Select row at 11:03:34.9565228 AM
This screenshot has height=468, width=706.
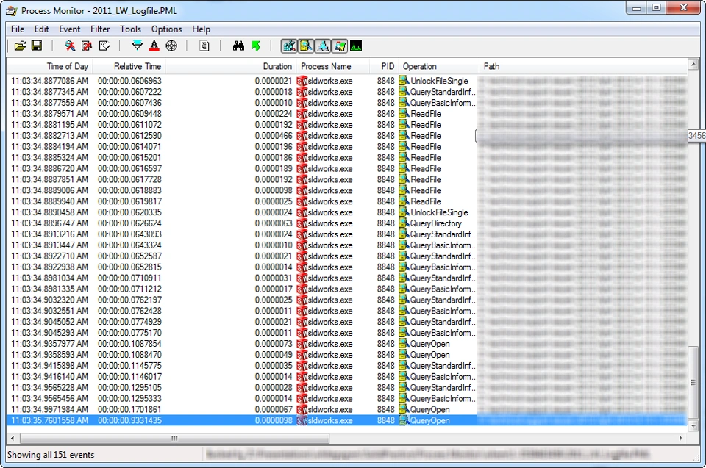[346, 387]
